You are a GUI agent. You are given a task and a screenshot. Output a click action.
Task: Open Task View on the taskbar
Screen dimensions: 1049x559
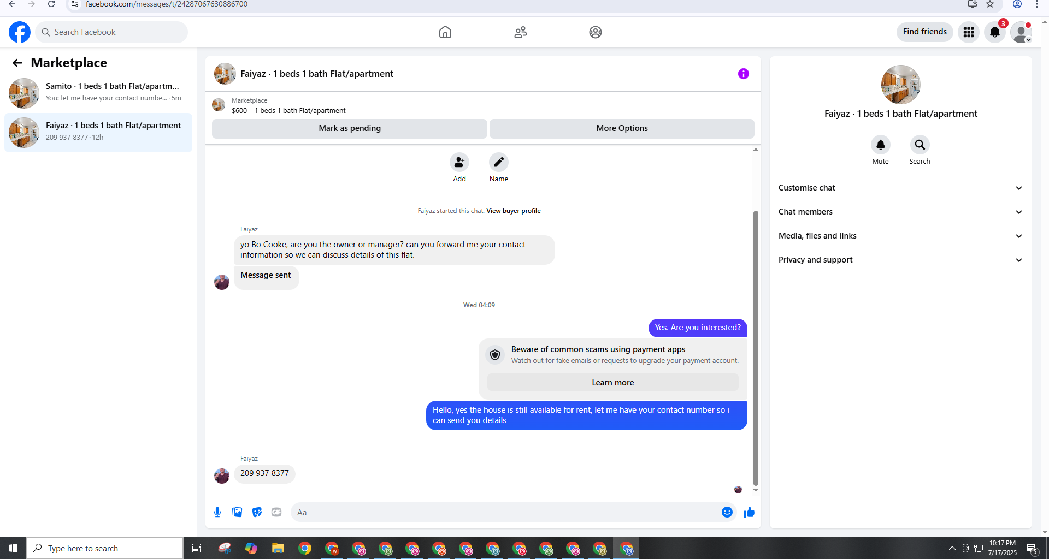click(x=197, y=548)
